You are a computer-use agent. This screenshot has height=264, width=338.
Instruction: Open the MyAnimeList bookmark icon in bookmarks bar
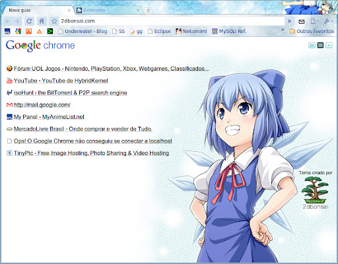[7, 31]
